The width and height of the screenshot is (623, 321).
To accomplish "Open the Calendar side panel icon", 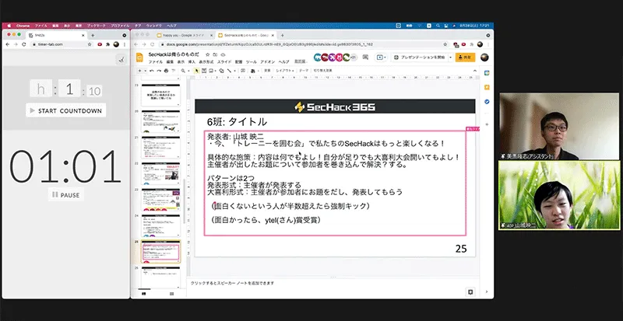I will pos(487,73).
